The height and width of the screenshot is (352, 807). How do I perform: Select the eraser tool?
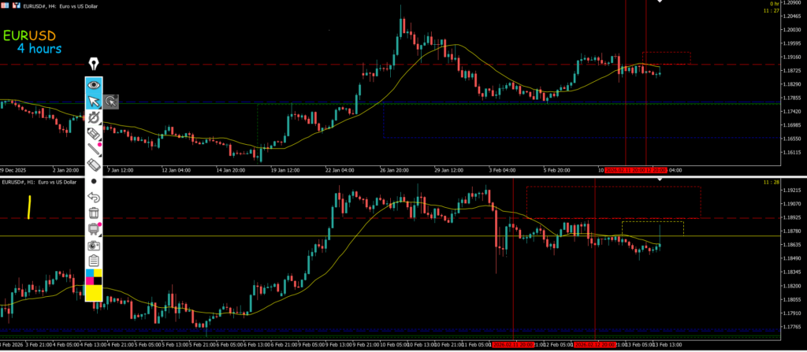pos(94,165)
